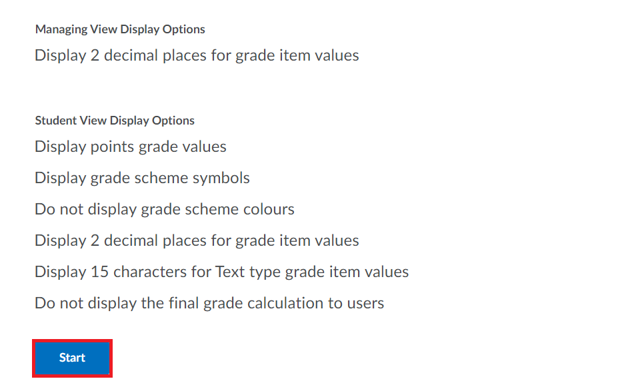The image size is (636, 387).
Task: Click the red-outlined Start control
Action: click(72, 358)
